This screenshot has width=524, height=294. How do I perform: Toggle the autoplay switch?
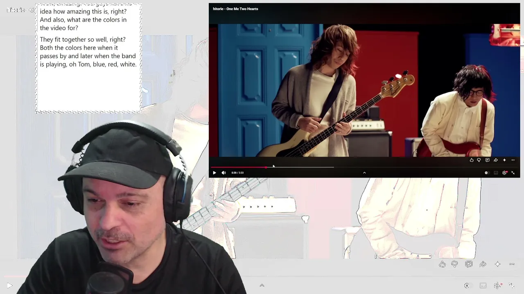coord(486,173)
